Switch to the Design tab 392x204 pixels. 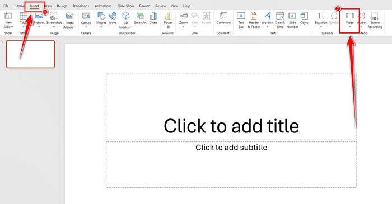click(62, 6)
